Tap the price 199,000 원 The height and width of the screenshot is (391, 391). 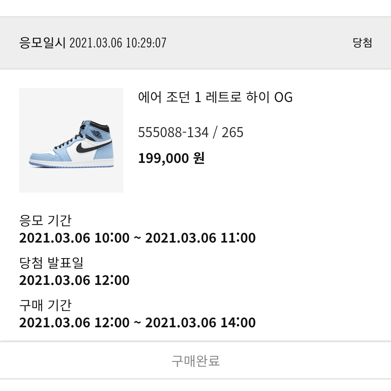pos(171,158)
